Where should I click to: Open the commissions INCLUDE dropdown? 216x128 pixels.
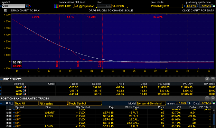(x=67, y=6)
